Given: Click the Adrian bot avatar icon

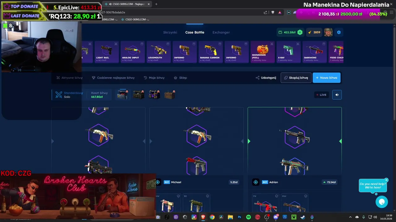Looking at the screenshot, I should [256, 182].
